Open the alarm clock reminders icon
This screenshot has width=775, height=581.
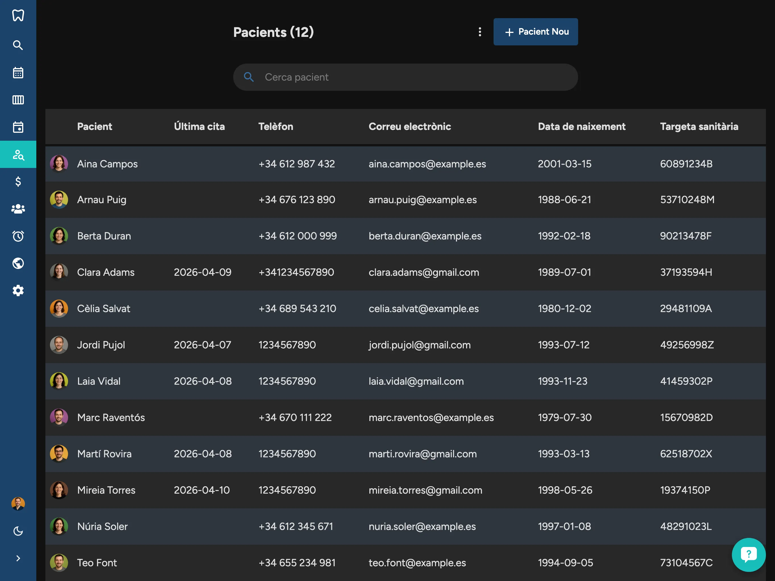[x=18, y=236]
